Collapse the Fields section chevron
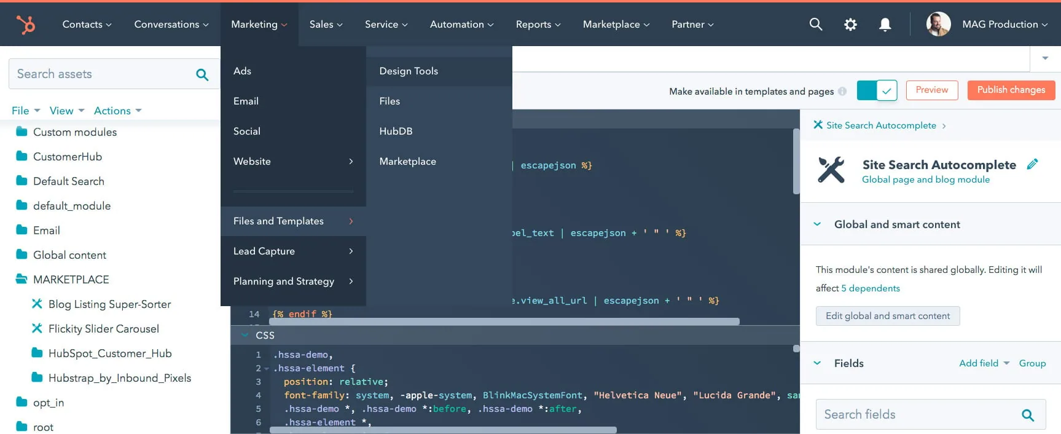The image size is (1061, 434). coord(817,363)
